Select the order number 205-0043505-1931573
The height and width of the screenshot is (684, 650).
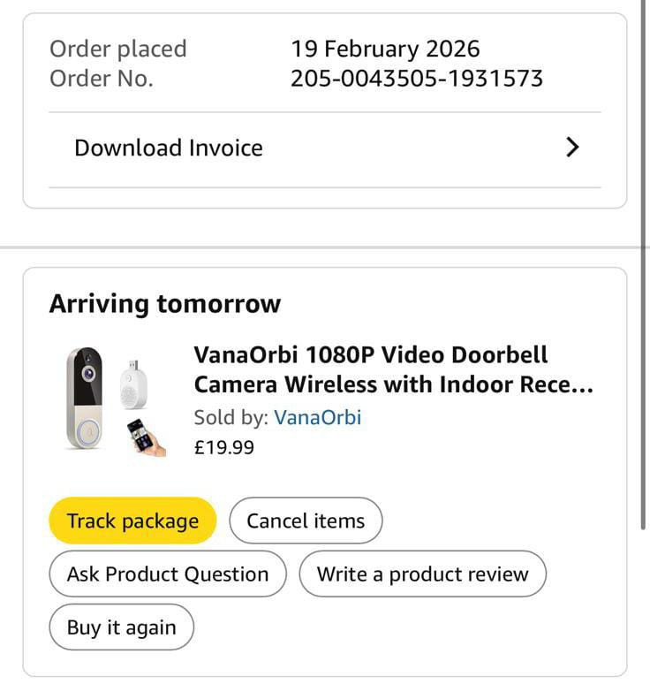(x=417, y=79)
